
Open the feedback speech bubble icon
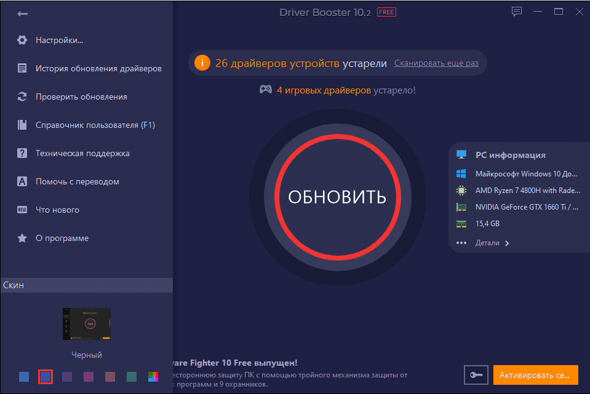(517, 12)
